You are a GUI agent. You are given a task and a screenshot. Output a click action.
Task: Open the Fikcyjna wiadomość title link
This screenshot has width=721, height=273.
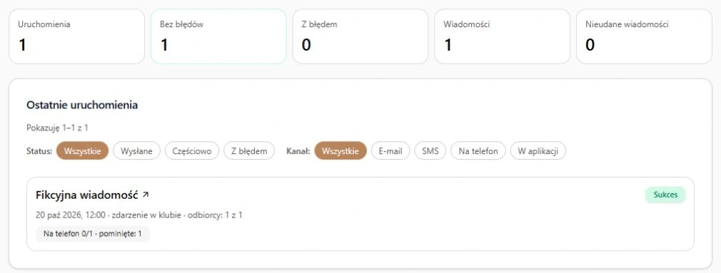[87, 195]
